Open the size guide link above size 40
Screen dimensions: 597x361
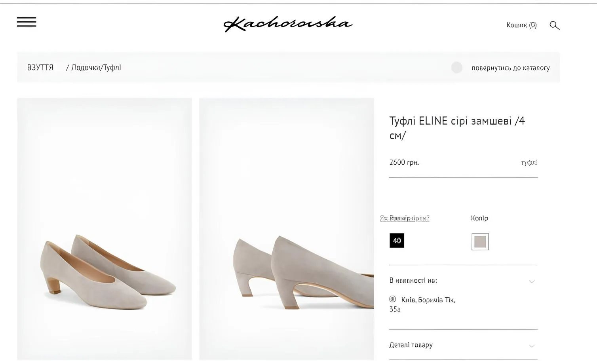[x=405, y=218]
